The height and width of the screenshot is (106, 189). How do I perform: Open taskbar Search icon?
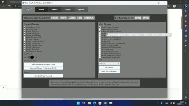pos(84,103)
